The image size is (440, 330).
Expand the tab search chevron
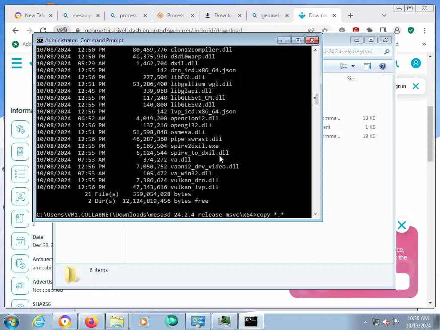pos(384,15)
